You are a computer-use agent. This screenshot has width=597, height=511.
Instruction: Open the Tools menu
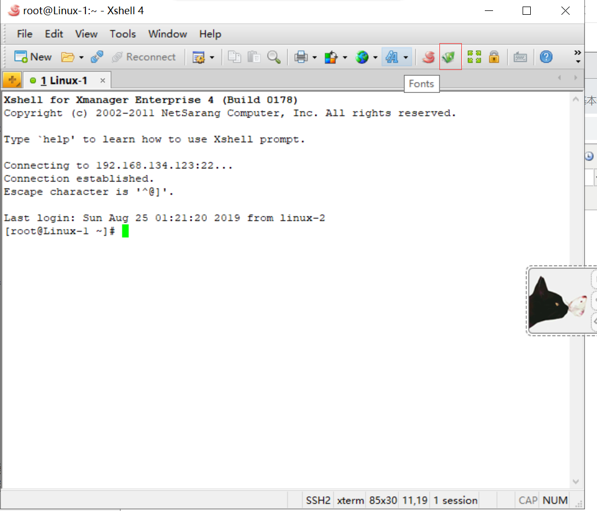coord(123,34)
